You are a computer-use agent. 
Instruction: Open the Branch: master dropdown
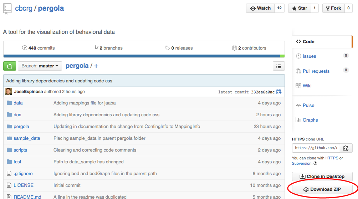click(40, 66)
